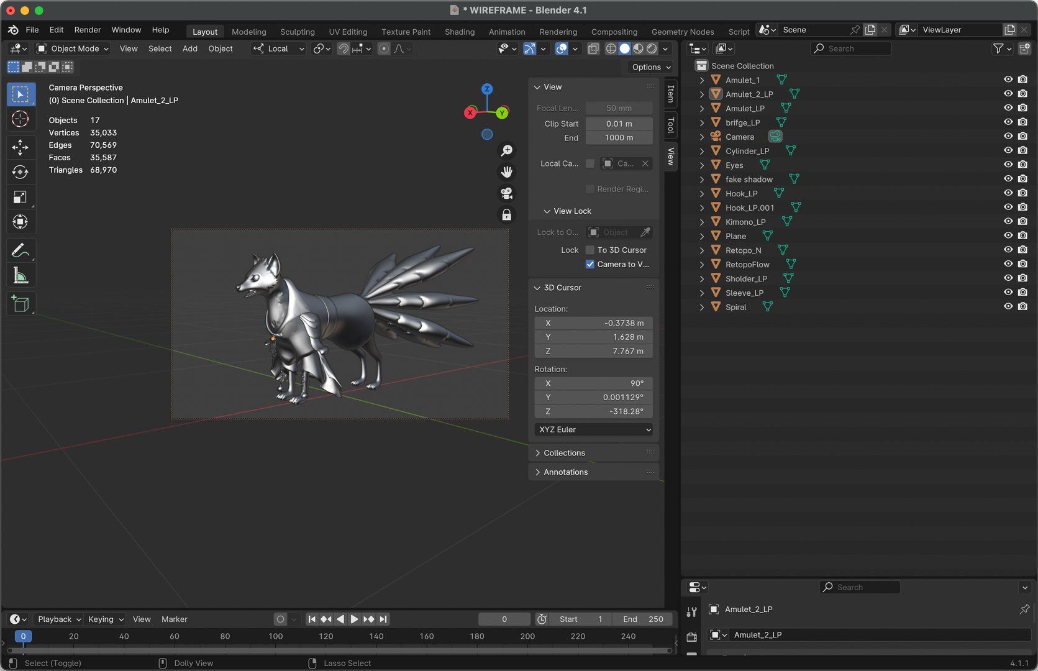This screenshot has height=671, width=1038.
Task: Select the Move tool in toolbar
Action: [20, 147]
